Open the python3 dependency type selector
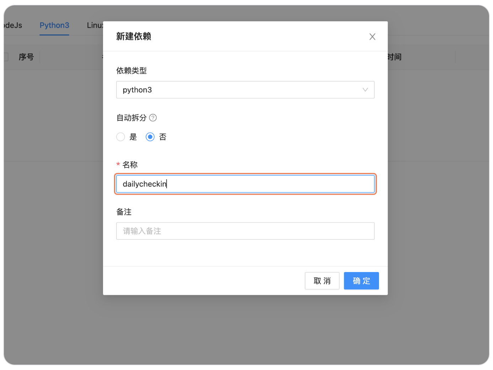This screenshot has height=370, width=493. pyautogui.click(x=242, y=90)
